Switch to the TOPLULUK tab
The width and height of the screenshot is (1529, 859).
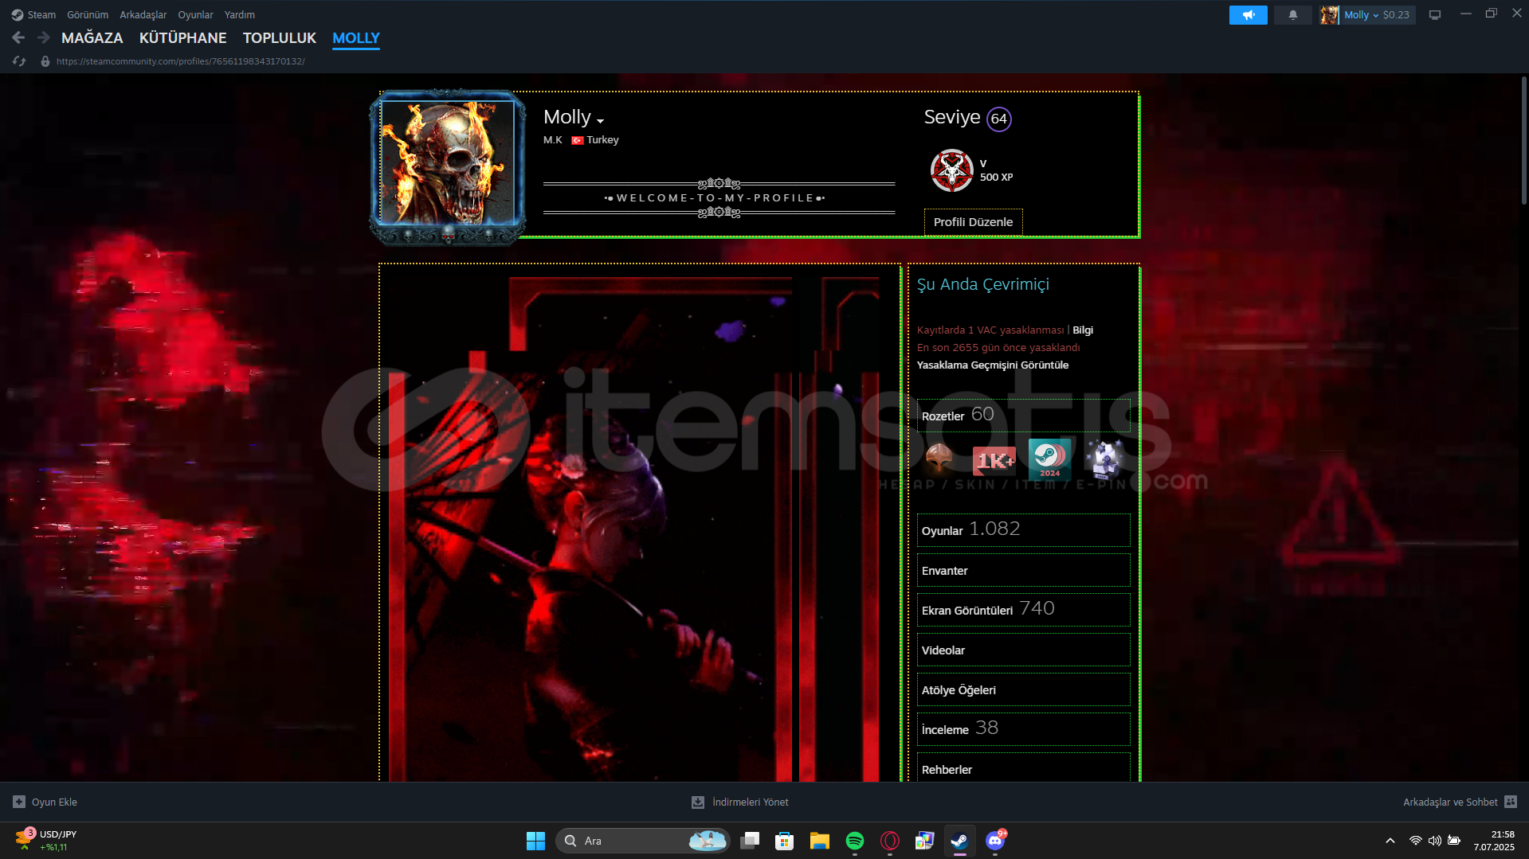tap(280, 37)
